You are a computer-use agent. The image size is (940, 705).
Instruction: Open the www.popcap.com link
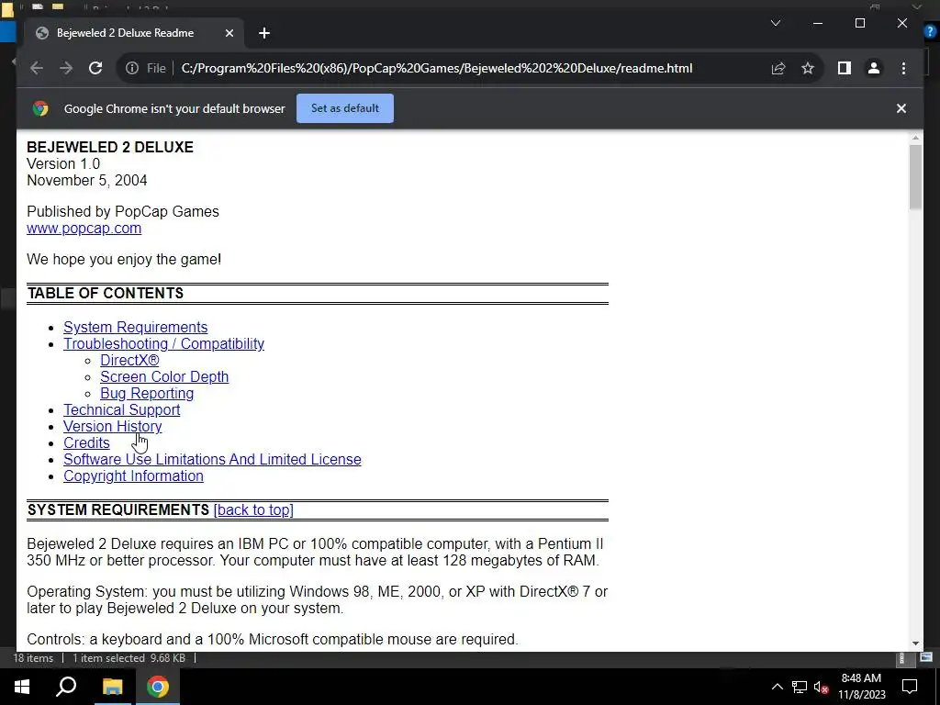(84, 229)
